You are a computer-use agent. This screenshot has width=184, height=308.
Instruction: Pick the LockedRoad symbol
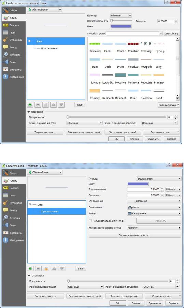point(108,78)
